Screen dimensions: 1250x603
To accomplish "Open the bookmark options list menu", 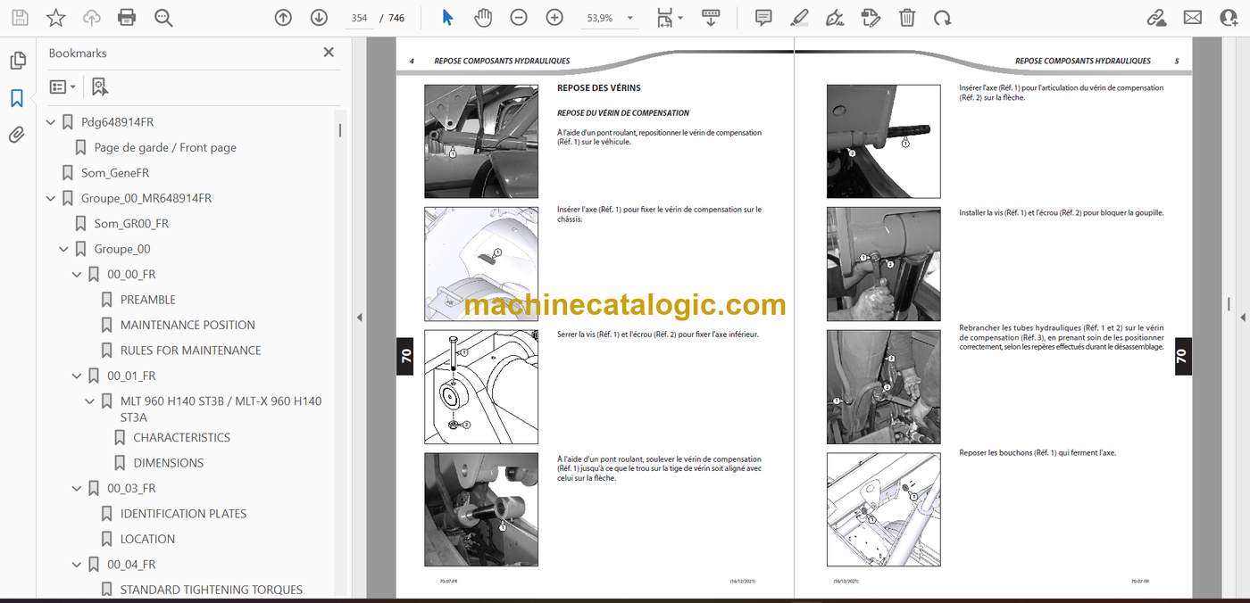I will click(x=62, y=87).
